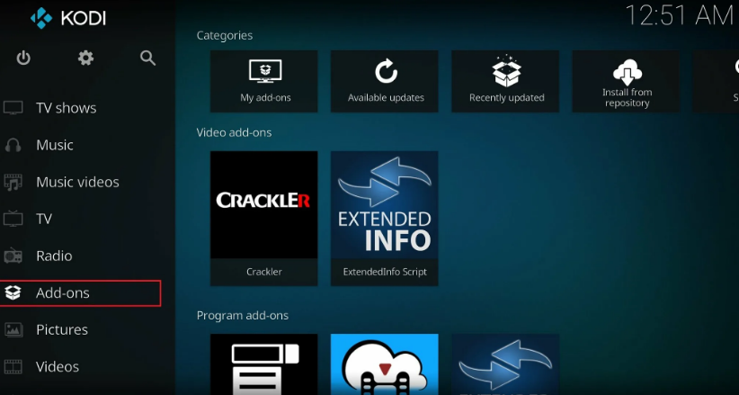Click the Add-ons open box icon
Image resolution: width=739 pixels, height=395 pixels.
[13, 293]
